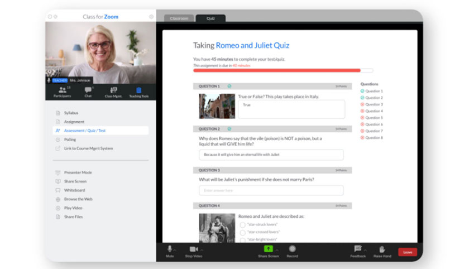The height and width of the screenshot is (269, 469).
Task: Click the Play Video icon in sidebar
Action: 58,208
